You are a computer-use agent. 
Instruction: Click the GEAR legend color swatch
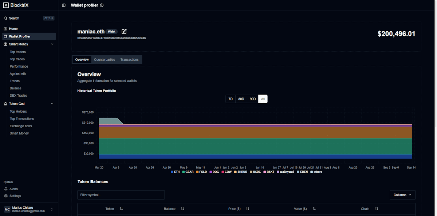coord(183,172)
